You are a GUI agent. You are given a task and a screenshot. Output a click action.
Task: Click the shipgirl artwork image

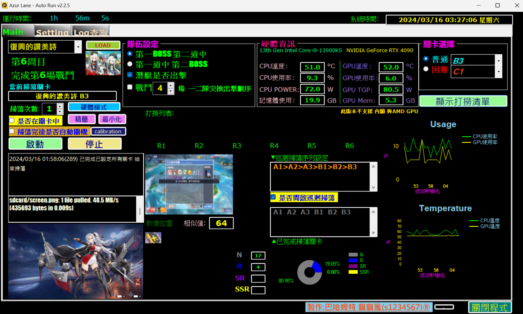75,261
